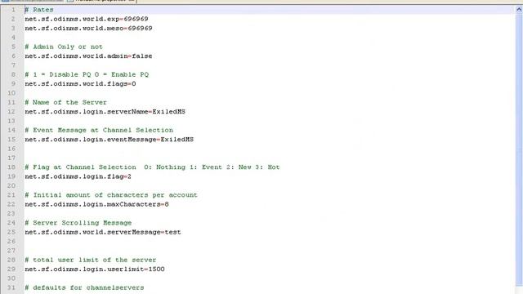Click '# Initial amount of characters per account'

(111, 195)
